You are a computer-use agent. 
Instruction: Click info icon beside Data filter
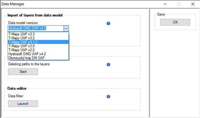point(108,97)
